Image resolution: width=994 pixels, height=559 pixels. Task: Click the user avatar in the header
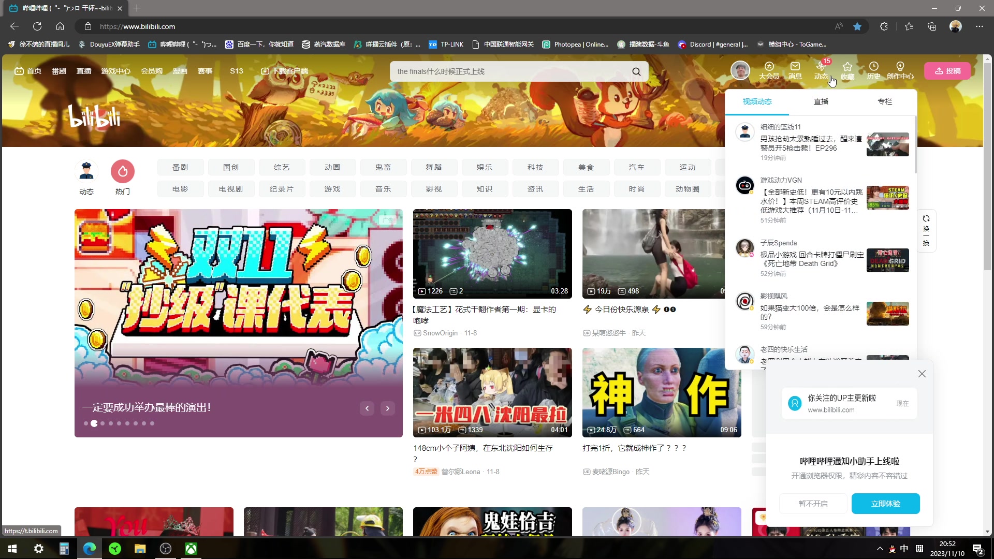coord(740,70)
